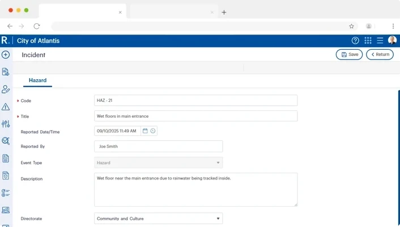Screen dimensions: 400x227
Task: Open the calendar date picker icon
Action: click(x=145, y=131)
